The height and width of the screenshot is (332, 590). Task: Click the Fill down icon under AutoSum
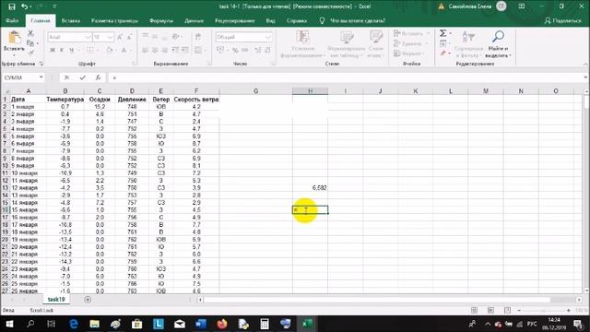pos(443,43)
